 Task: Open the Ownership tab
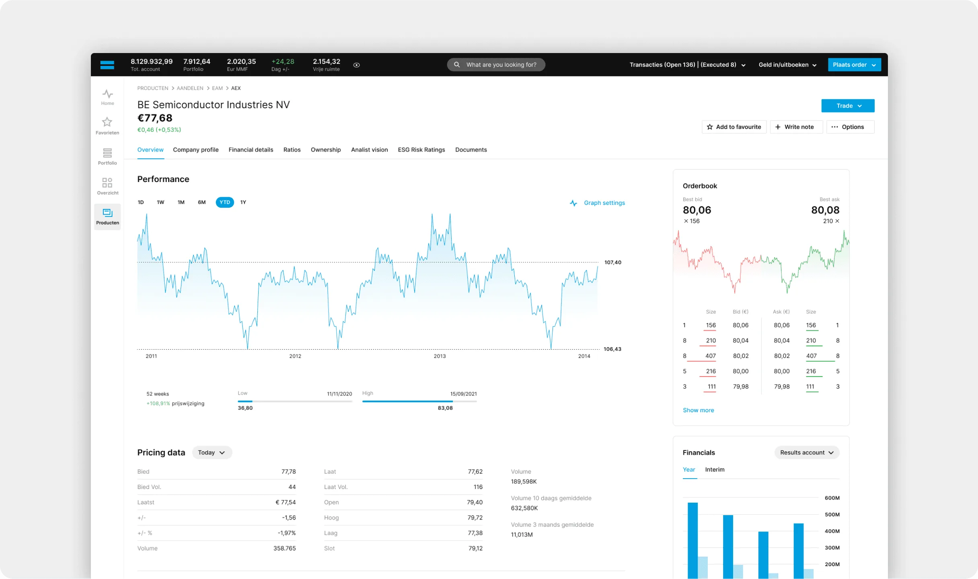click(326, 149)
